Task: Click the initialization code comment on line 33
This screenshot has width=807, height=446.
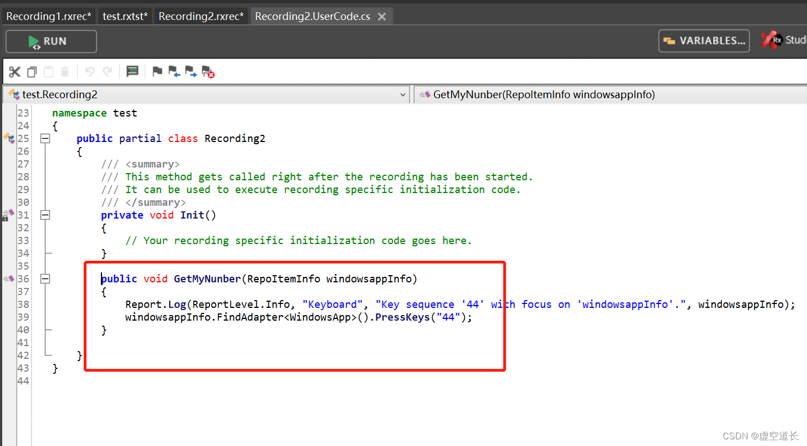Action: pyautogui.click(x=299, y=241)
